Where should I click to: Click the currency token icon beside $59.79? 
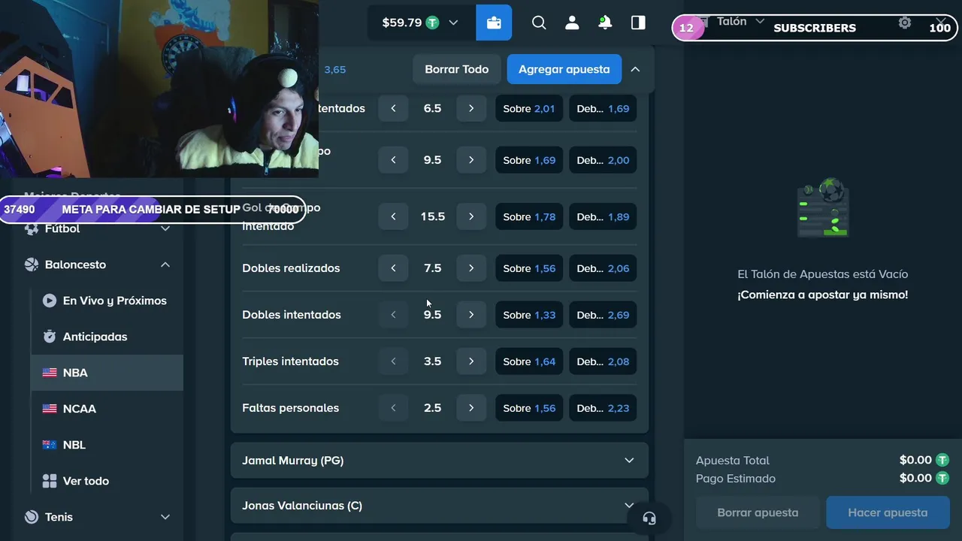coord(432,23)
